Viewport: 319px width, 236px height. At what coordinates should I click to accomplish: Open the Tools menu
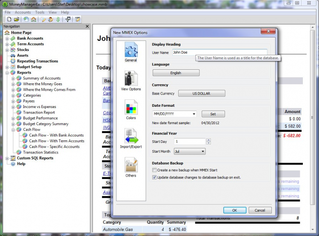pyautogui.click(x=40, y=12)
